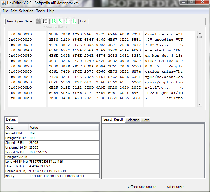The height and width of the screenshot is (192, 210).
Task: Select address row 0x000000d0
Action: 20,98
